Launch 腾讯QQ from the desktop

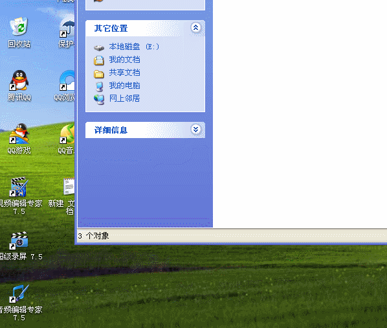(x=19, y=86)
